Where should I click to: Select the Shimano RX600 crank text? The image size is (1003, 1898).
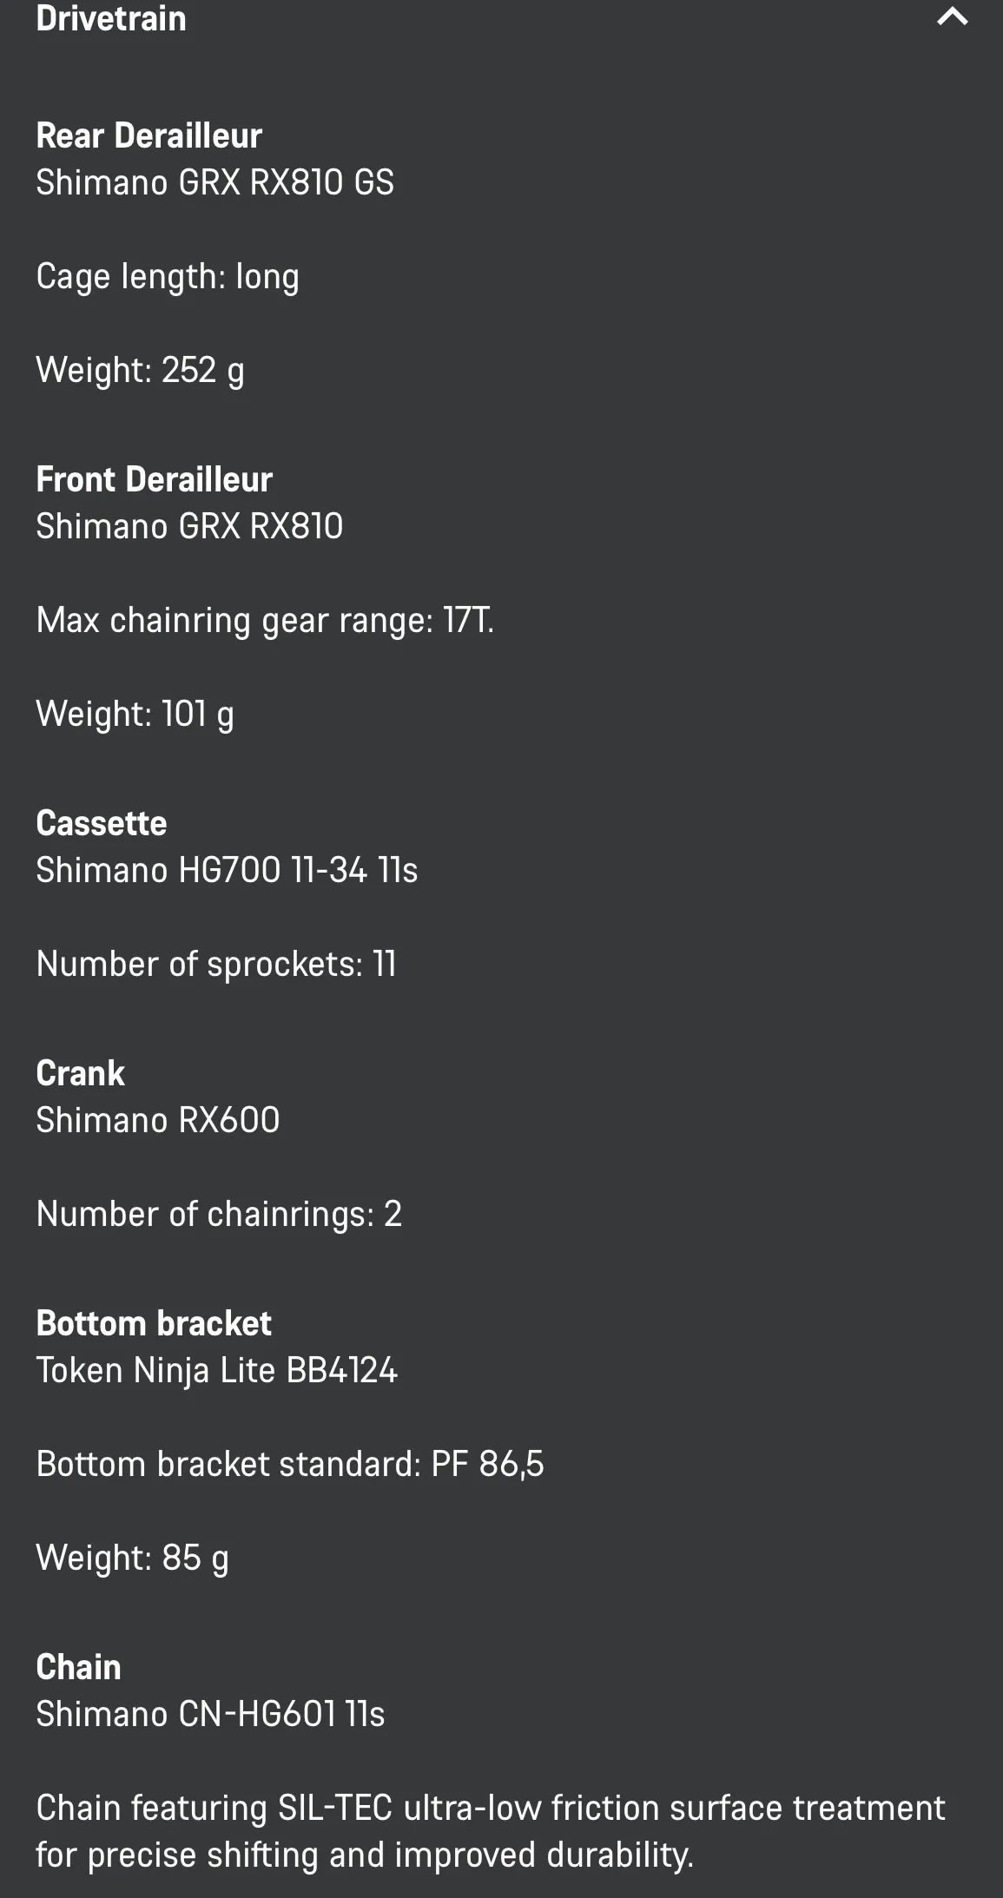click(157, 1120)
